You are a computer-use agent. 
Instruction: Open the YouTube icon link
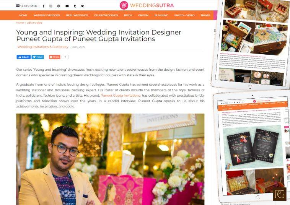(x=67, y=6)
